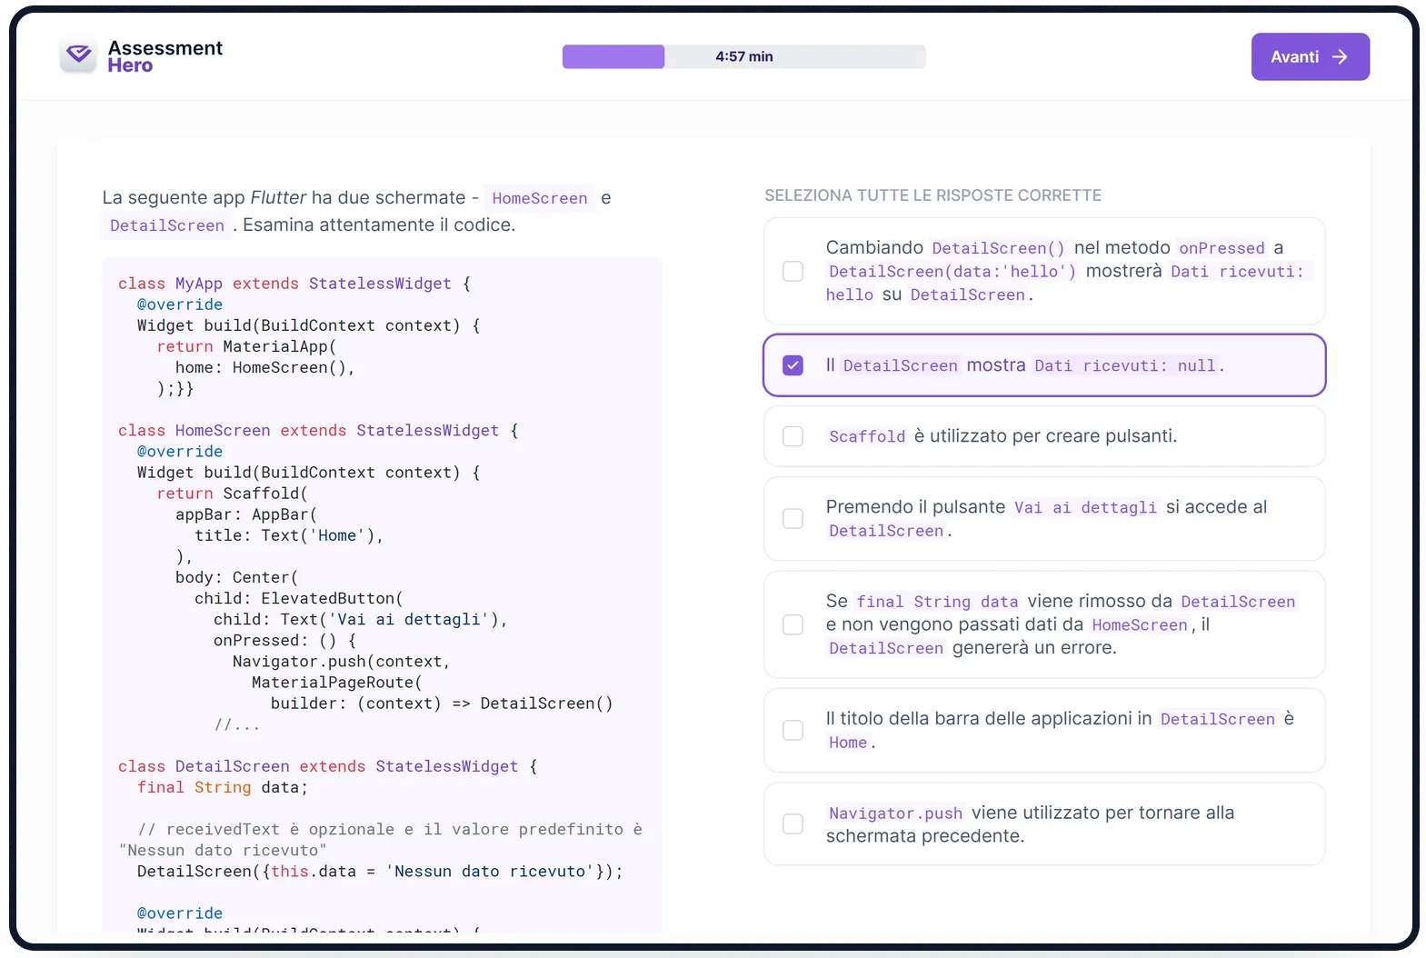Click the 'final String data;' code line
Image resolution: width=1426 pixels, height=958 pixels.
tap(223, 787)
